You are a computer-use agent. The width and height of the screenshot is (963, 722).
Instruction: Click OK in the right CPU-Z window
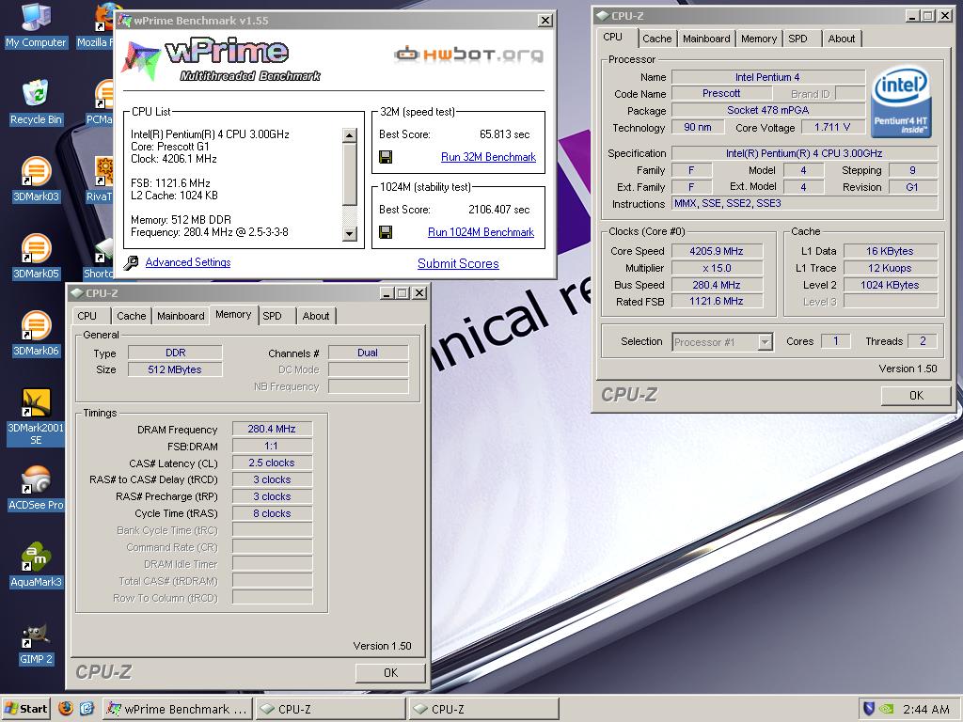tap(916, 396)
